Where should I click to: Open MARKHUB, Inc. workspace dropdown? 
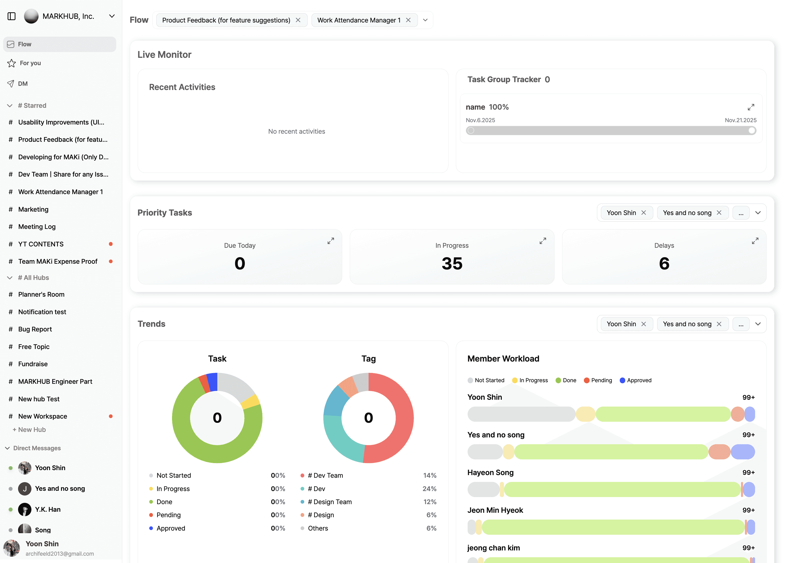coord(112,16)
